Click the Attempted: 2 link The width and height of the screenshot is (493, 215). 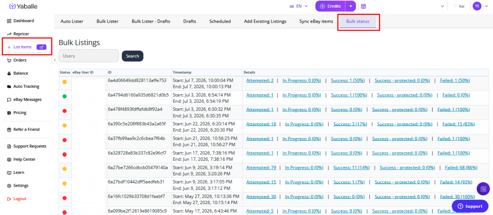260,81
